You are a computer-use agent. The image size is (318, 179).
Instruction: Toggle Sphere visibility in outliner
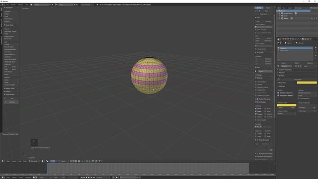(x=312, y=18)
